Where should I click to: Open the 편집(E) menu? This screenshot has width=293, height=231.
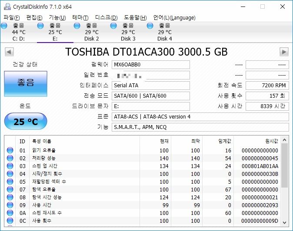34,18
